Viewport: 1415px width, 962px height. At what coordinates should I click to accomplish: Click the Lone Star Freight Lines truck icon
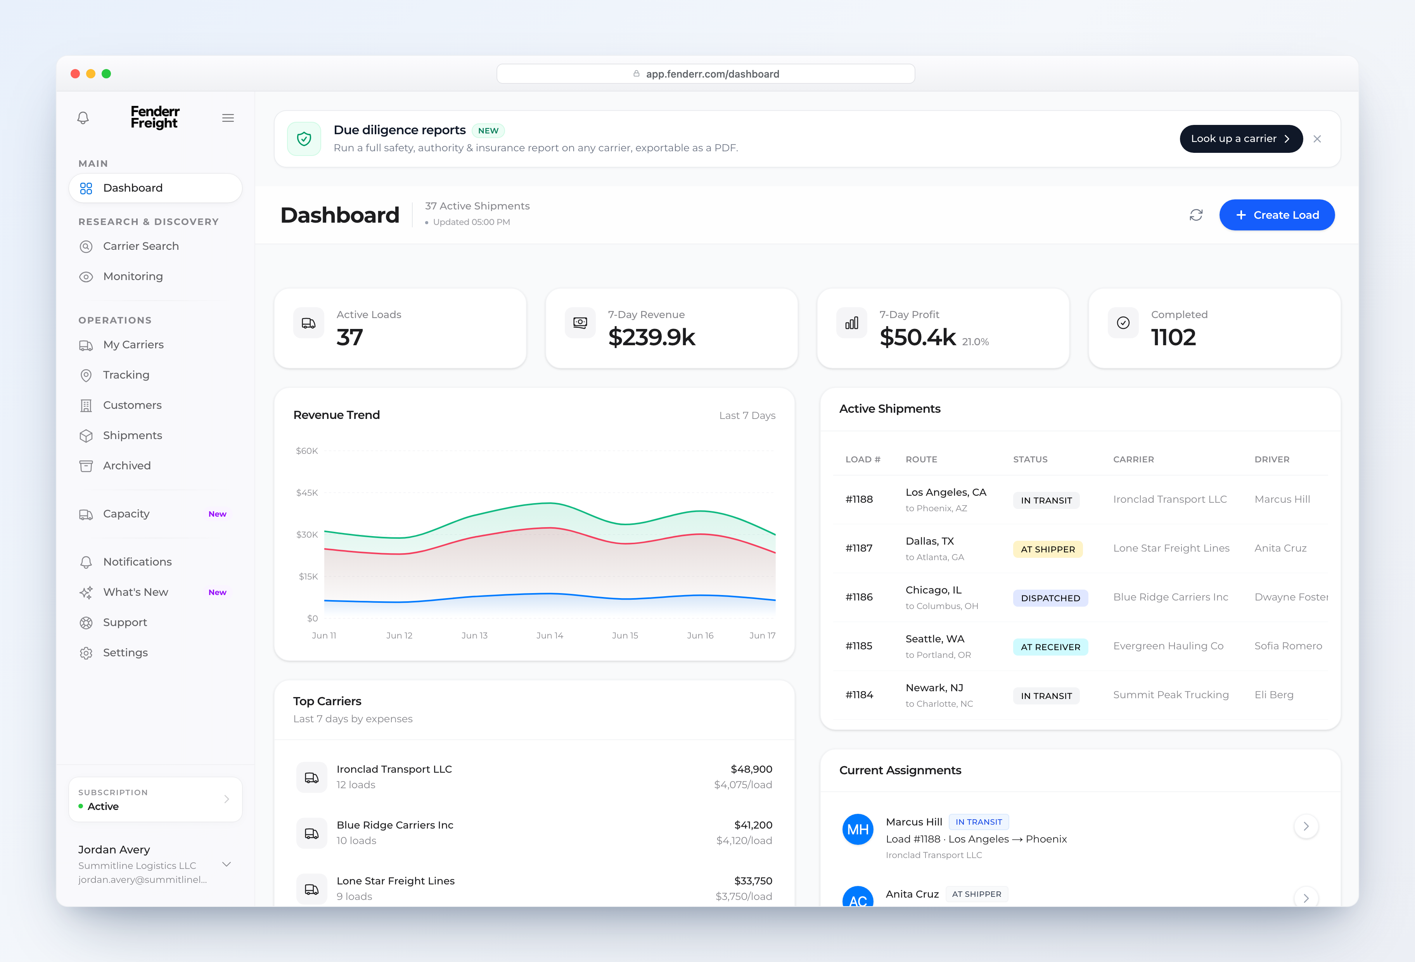pos(312,889)
